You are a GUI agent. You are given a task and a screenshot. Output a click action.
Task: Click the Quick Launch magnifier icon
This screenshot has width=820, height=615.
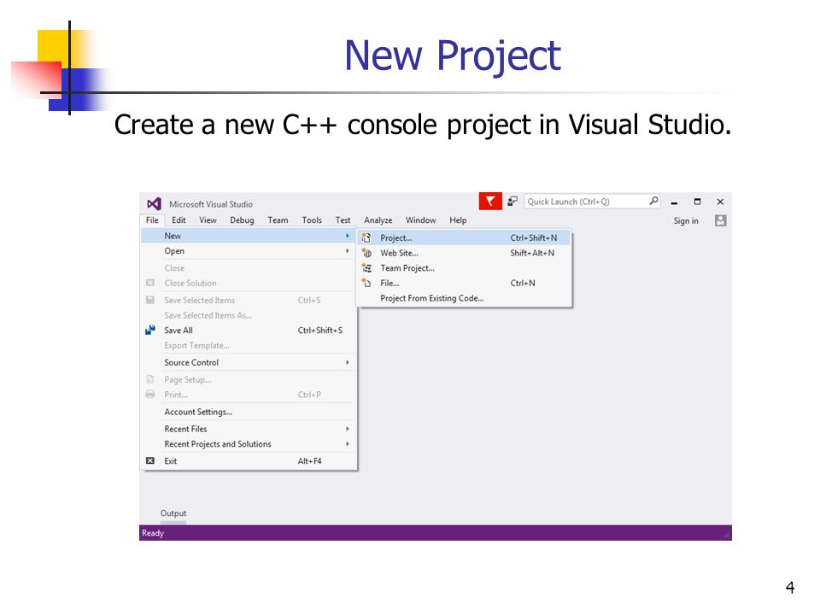(653, 201)
